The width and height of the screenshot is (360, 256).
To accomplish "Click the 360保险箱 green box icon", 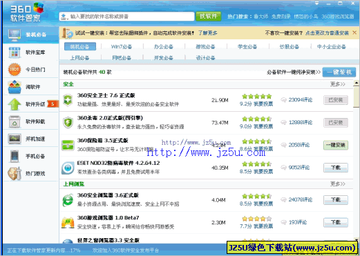I will click(x=68, y=145).
